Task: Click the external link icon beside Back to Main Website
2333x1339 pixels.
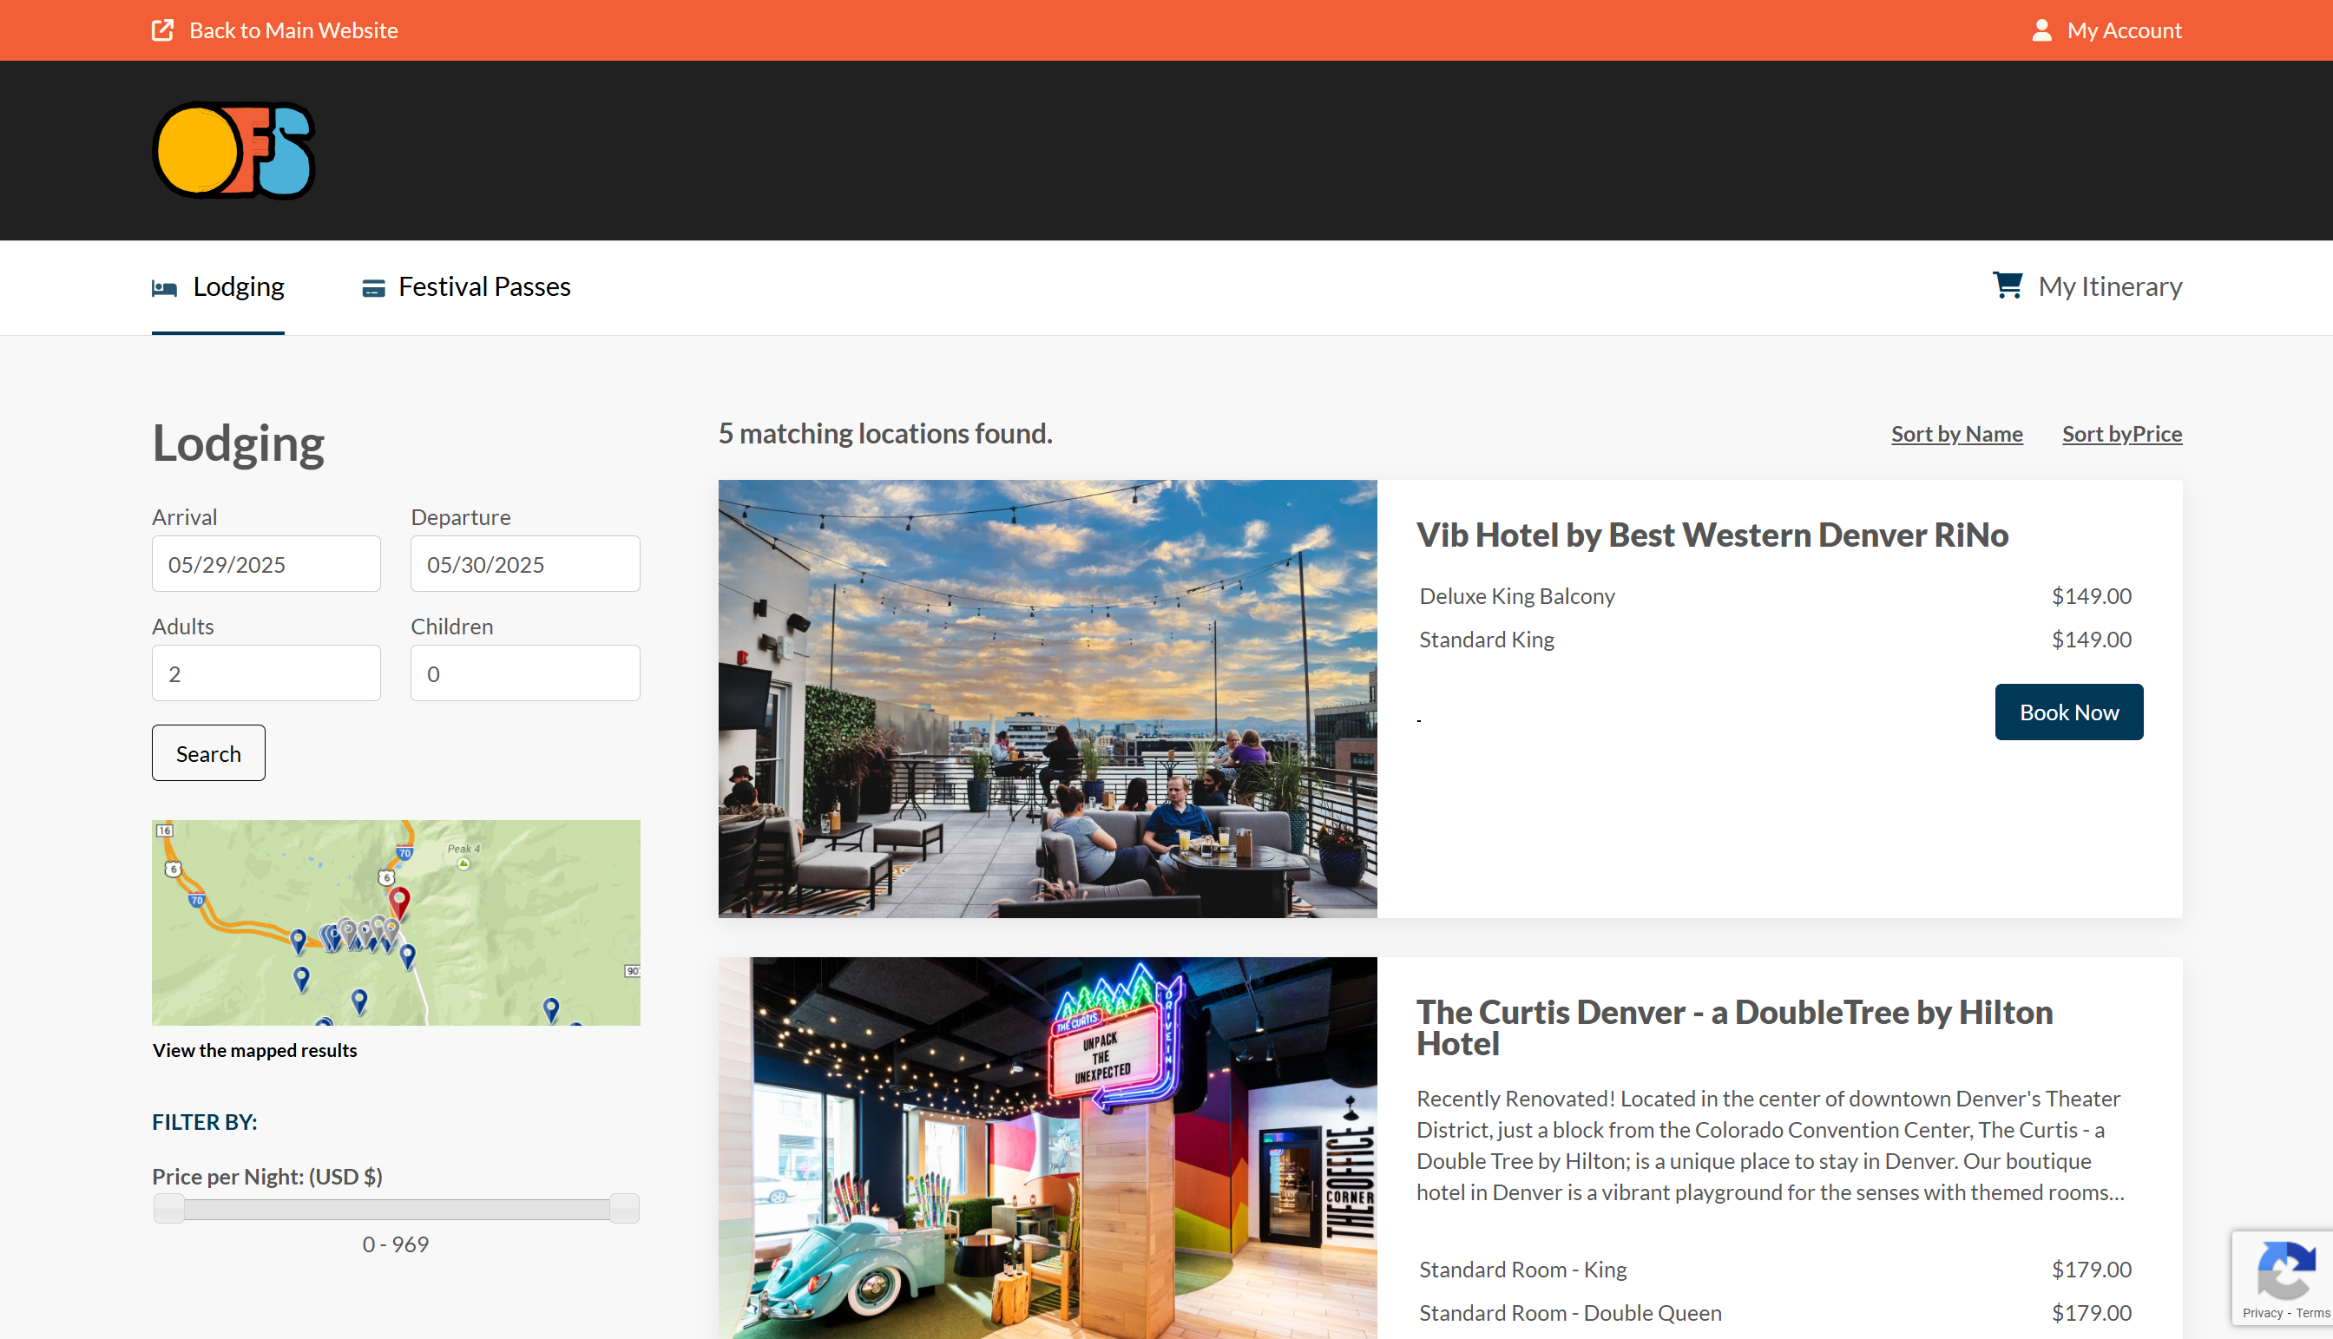Action: (x=163, y=30)
